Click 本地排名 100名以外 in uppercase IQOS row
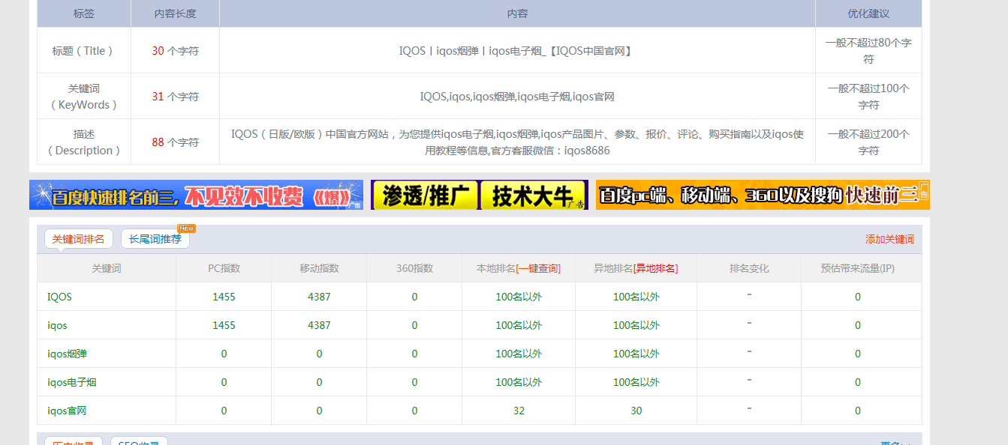Viewport: 1008px width, 445px height. coord(519,297)
